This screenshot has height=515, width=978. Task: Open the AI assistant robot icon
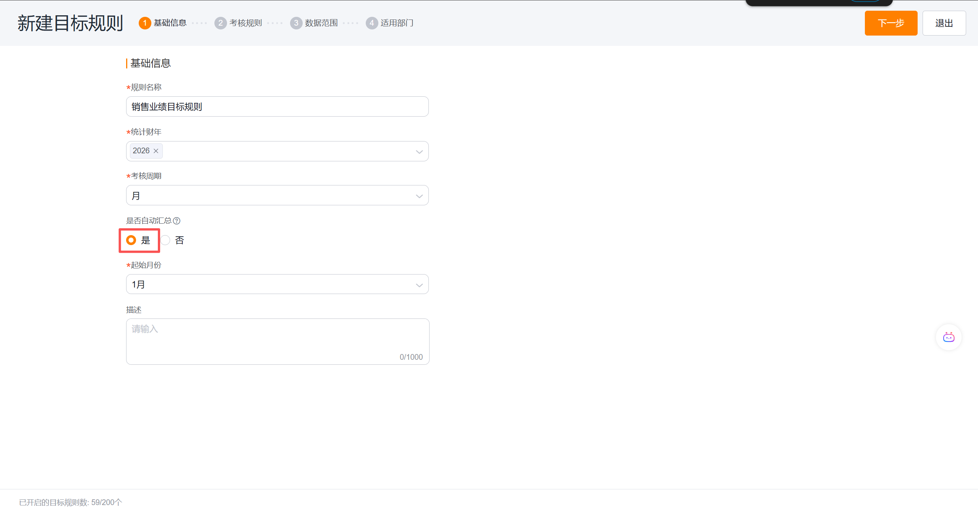[x=948, y=337]
